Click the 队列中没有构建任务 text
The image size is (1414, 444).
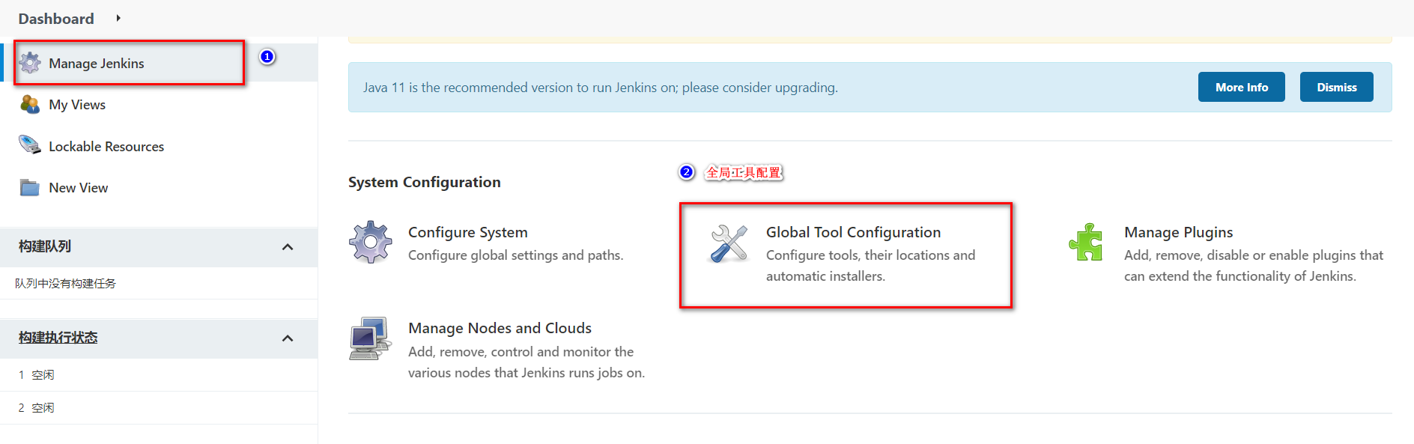[x=66, y=283]
